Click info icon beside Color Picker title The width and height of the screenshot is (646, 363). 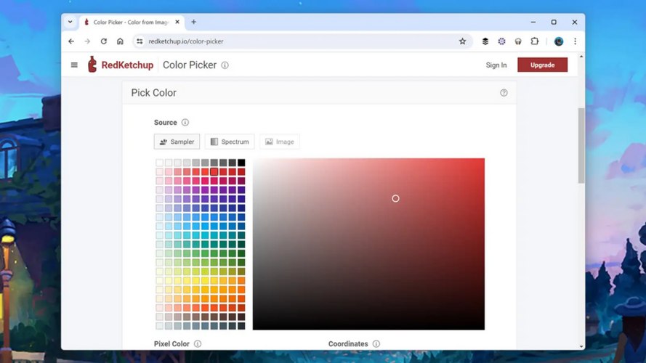(225, 65)
